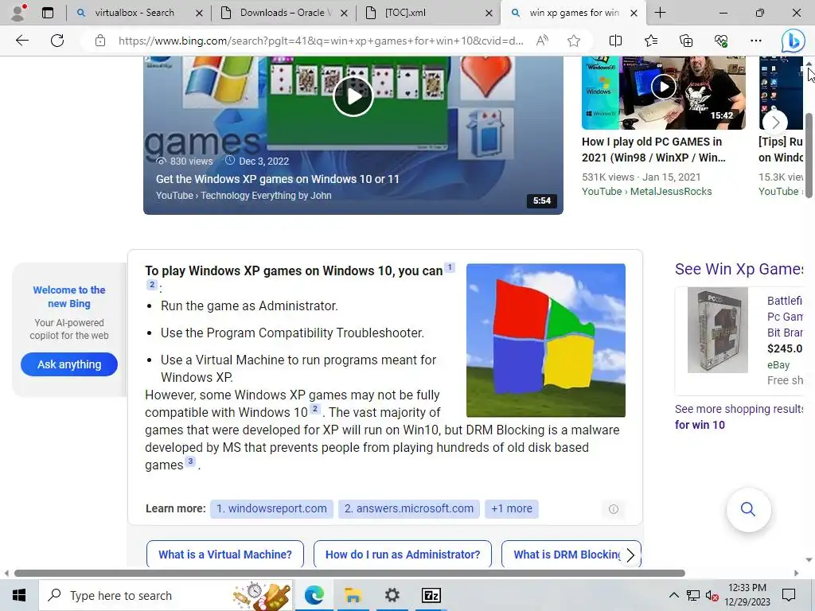Viewport: 815px width, 611px height.
Task: Expand +1 more sources
Action: point(512,508)
